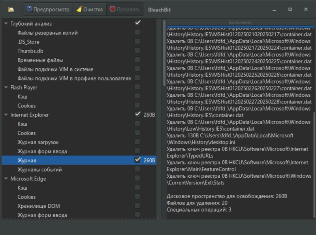Click the Выполнено progress bar

[x=241, y=22]
